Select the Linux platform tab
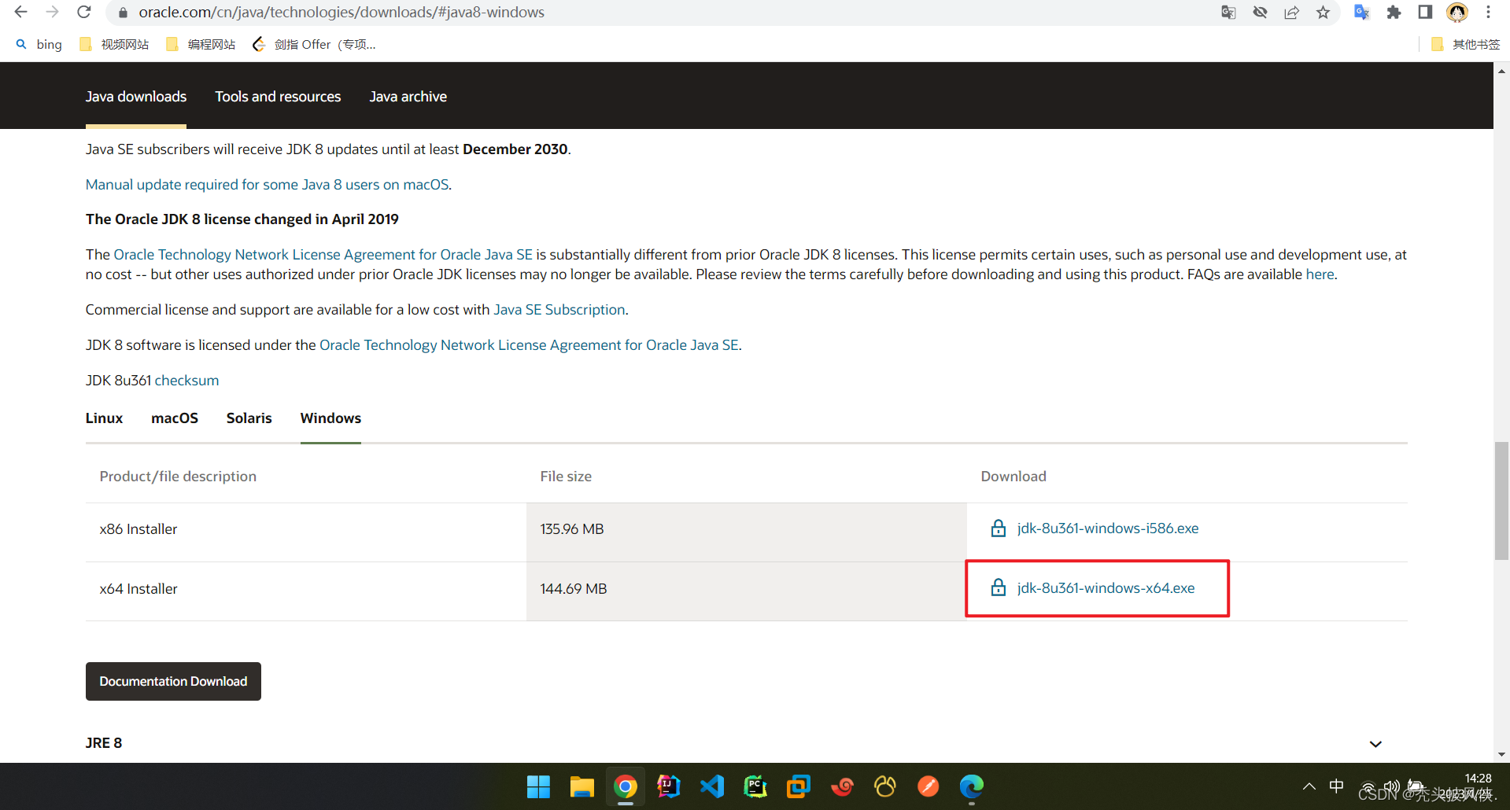Image resolution: width=1510 pixels, height=810 pixels. (104, 418)
